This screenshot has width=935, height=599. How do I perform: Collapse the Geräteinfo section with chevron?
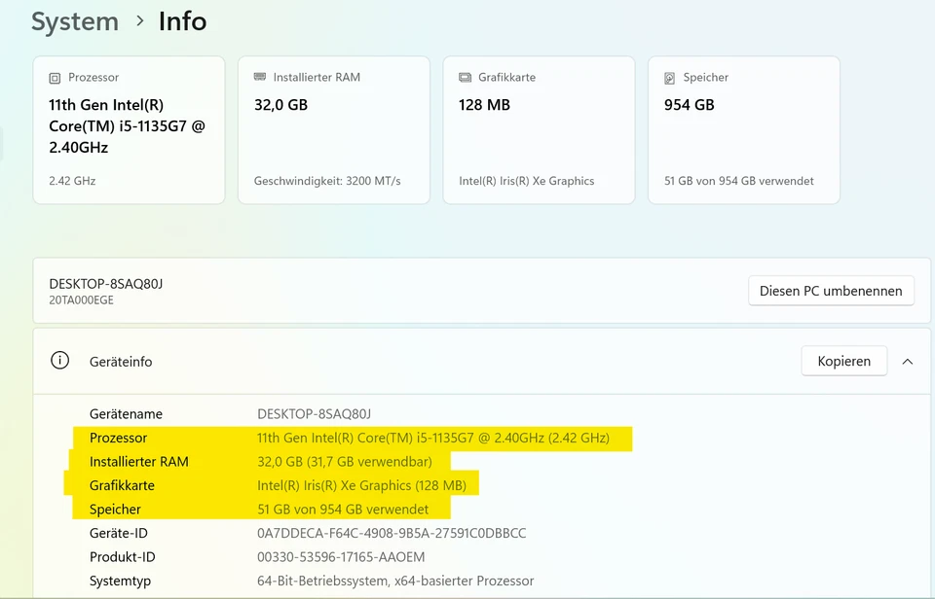point(908,362)
